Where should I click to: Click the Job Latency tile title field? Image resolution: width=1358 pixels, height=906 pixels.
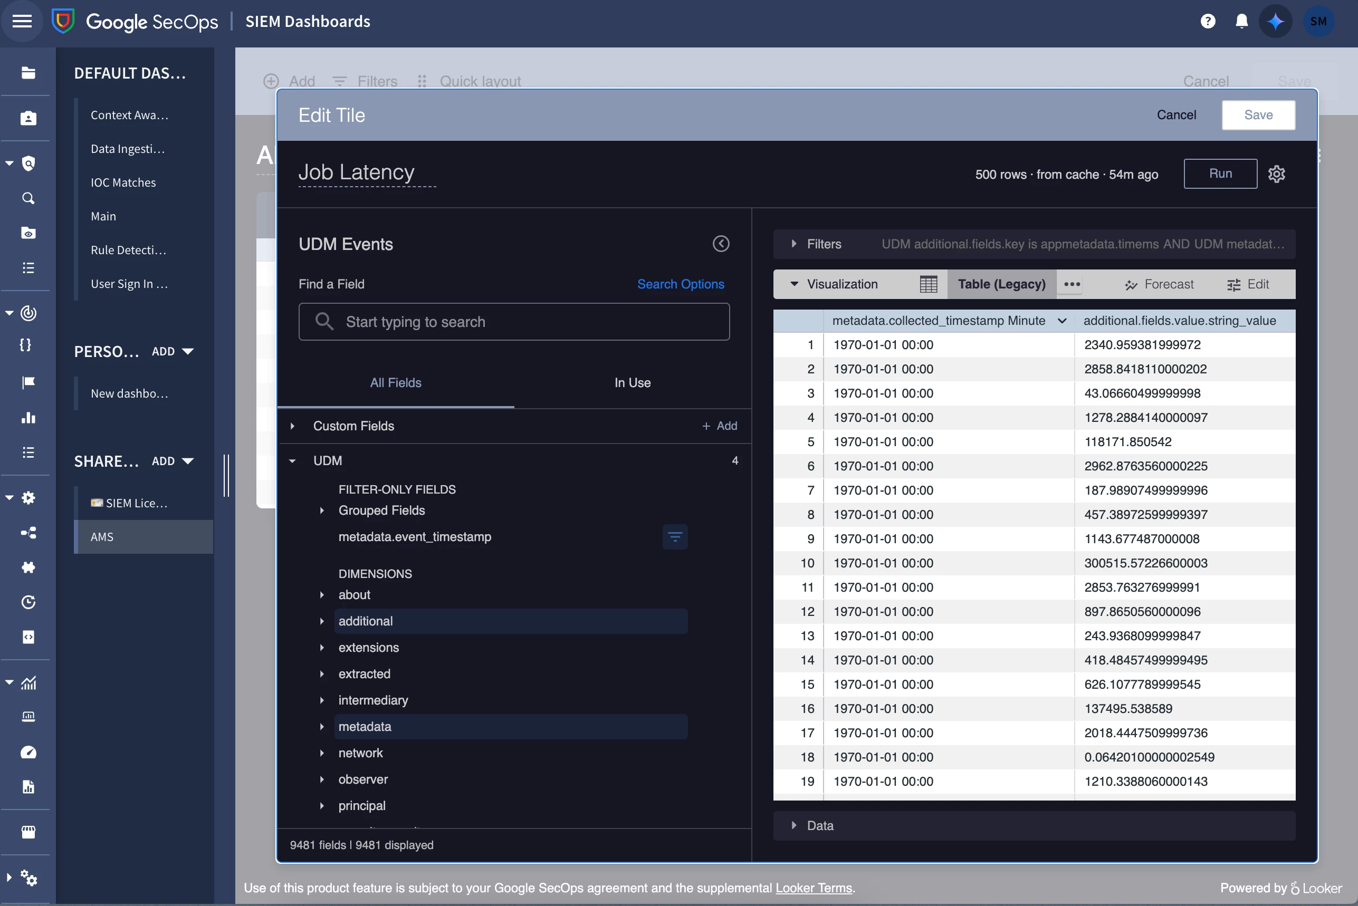click(x=367, y=172)
